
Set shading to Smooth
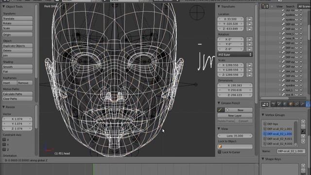[x=17, y=67]
